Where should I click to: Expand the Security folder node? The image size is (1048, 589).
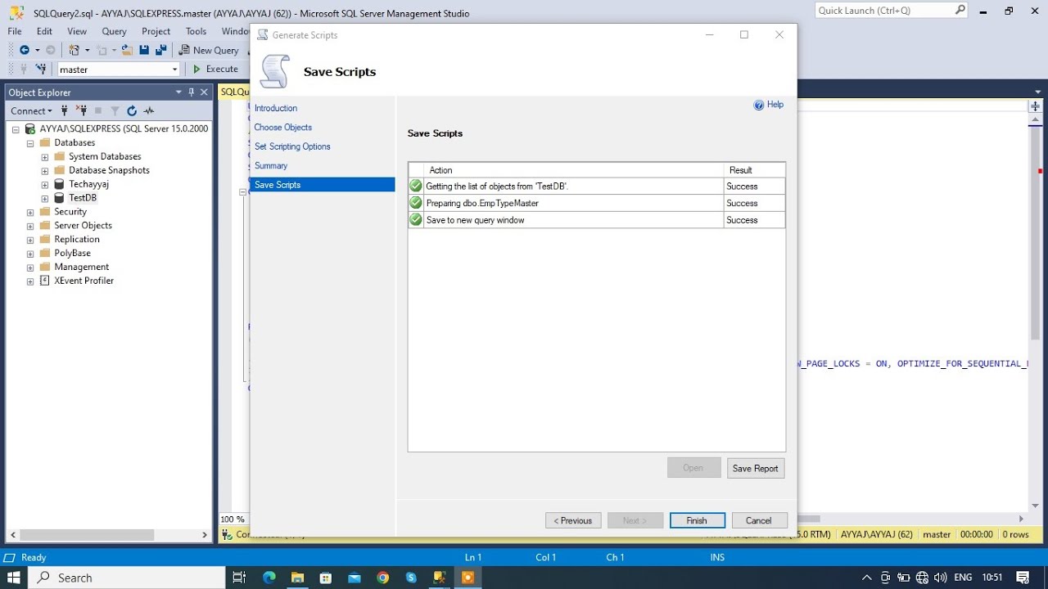pos(30,212)
